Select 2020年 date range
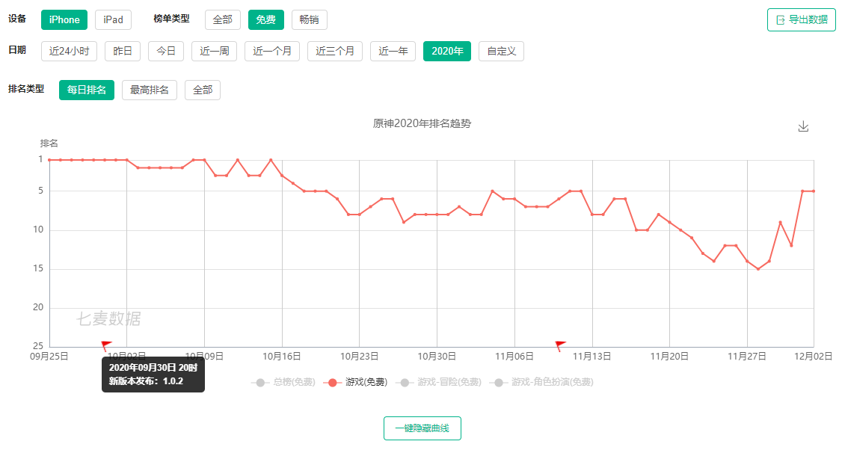 (447, 51)
